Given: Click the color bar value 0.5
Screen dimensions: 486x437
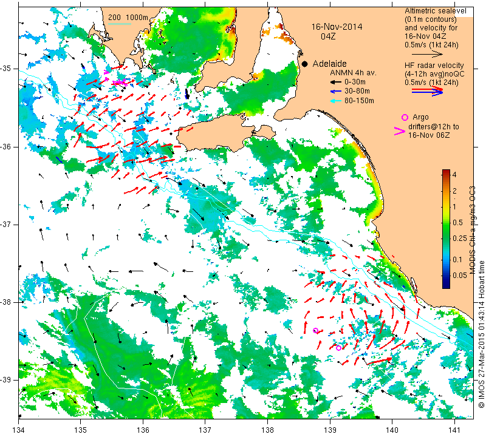Looking at the screenshot, I should (457, 223).
